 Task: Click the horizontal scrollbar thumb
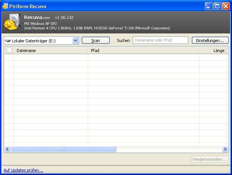63,149
